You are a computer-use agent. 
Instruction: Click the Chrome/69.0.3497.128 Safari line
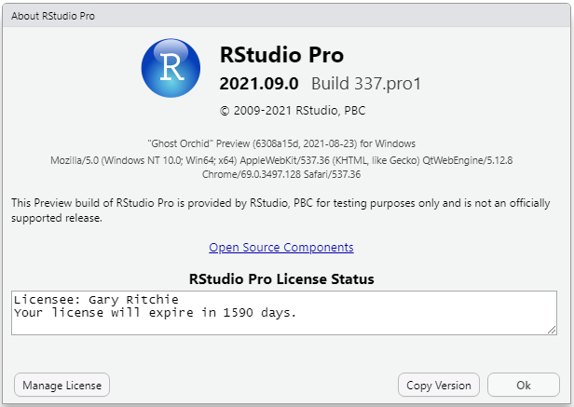[281, 174]
